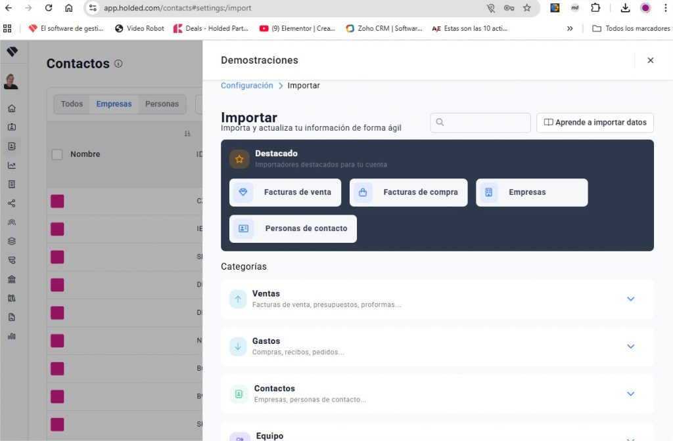Open the Configuración breadcrumb link
The width and height of the screenshot is (673, 441).
[x=247, y=85]
